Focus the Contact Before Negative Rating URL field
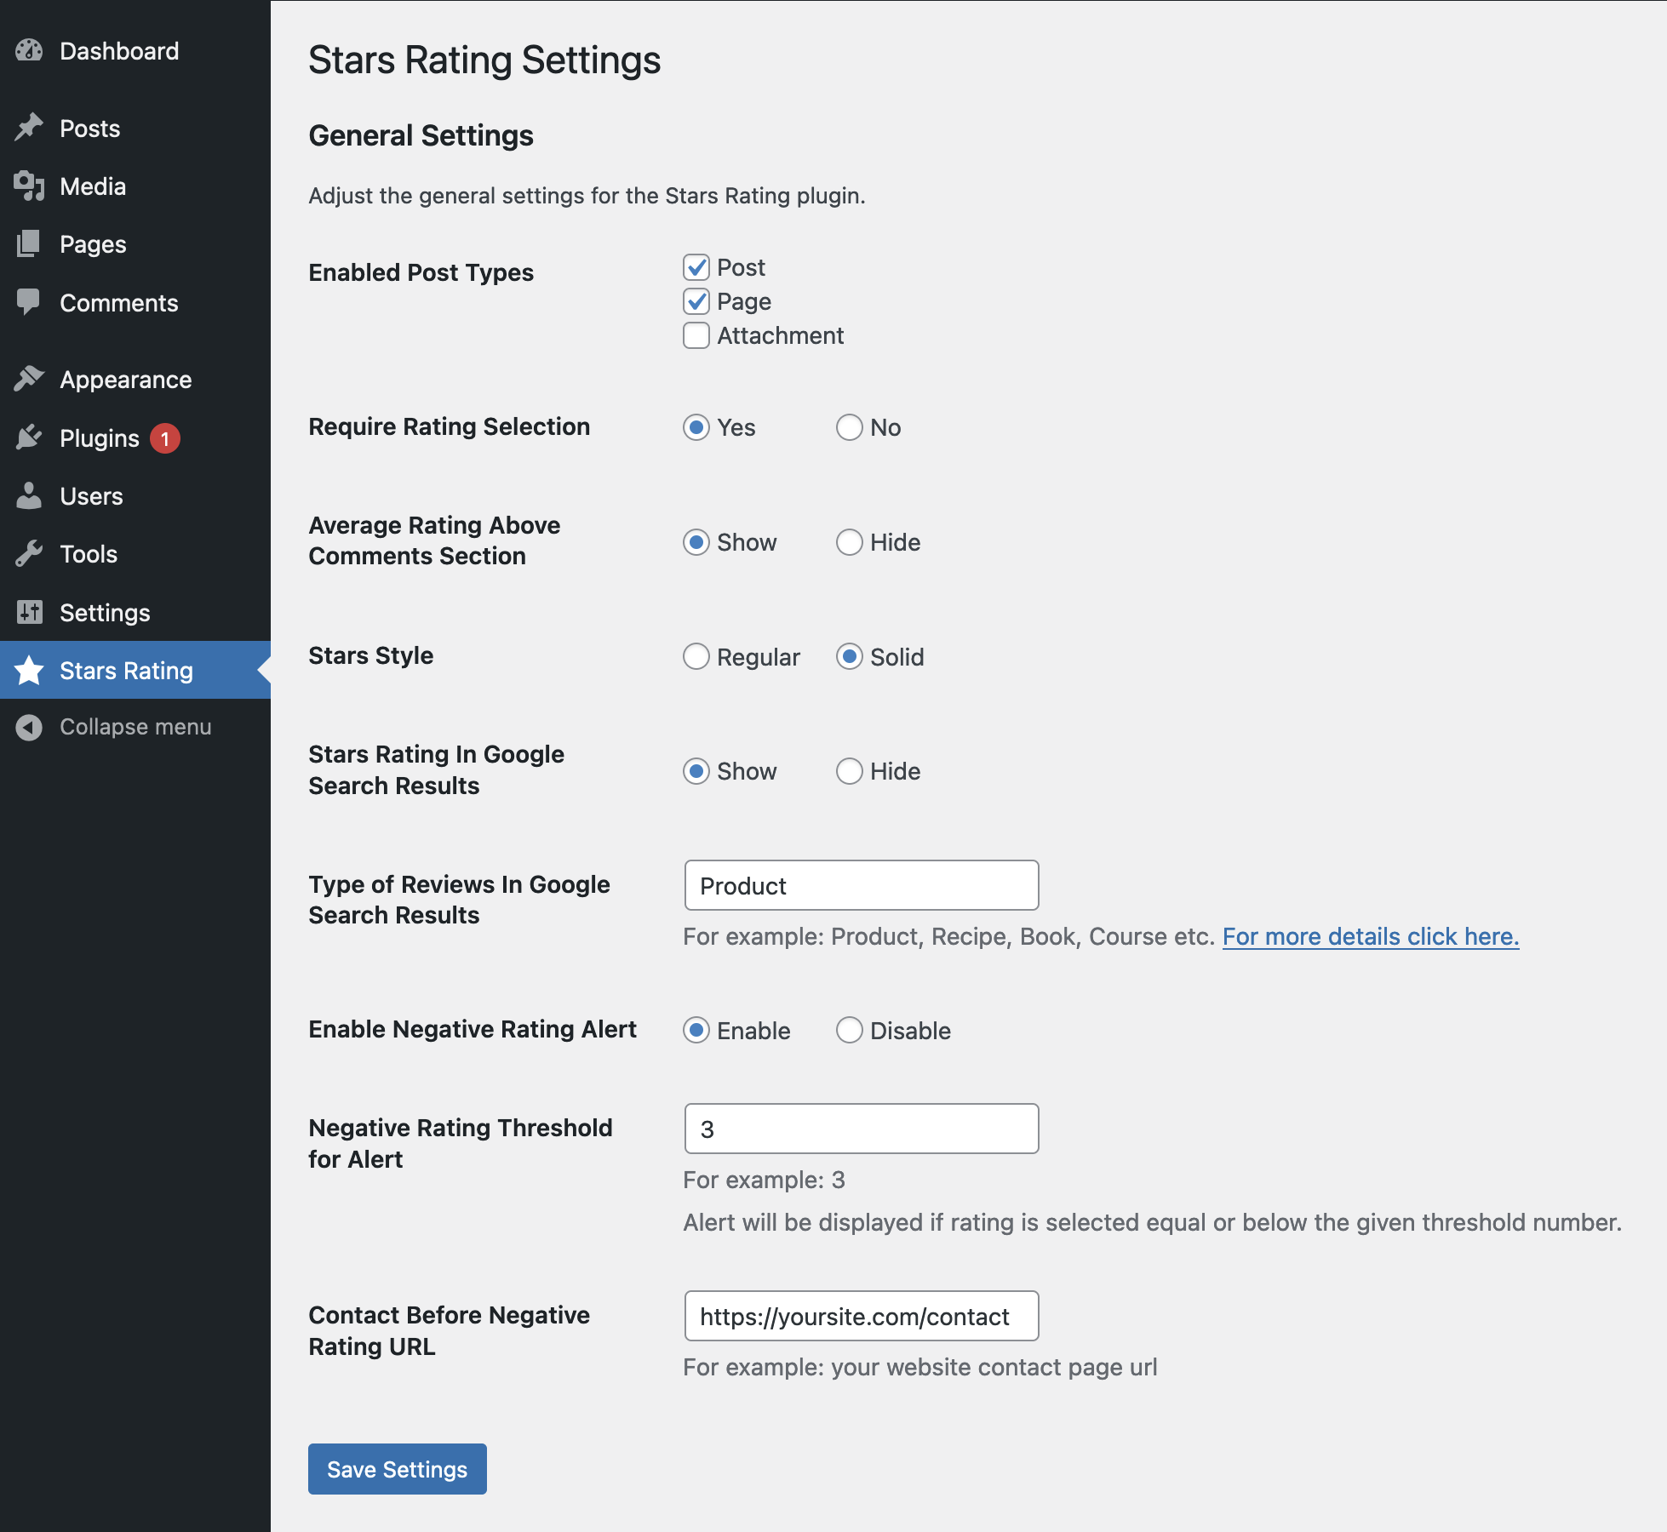This screenshot has height=1532, width=1667. click(862, 1316)
